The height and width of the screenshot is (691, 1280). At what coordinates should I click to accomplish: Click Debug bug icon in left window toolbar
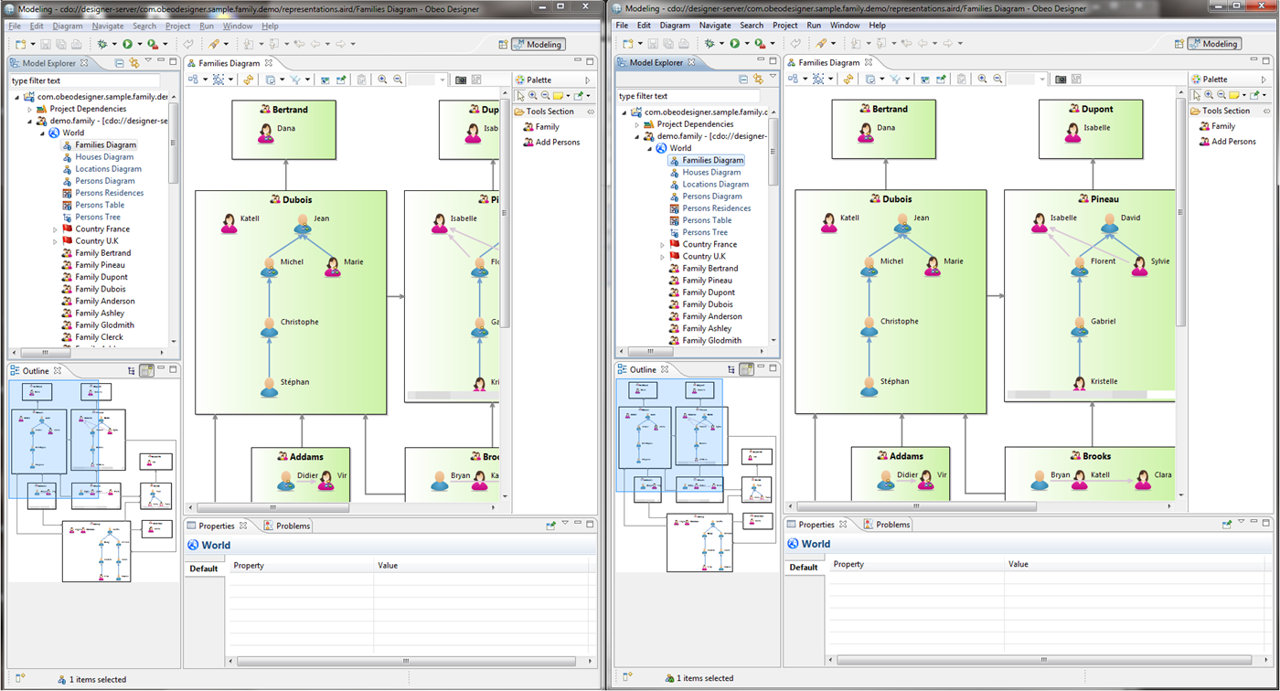pos(101,44)
